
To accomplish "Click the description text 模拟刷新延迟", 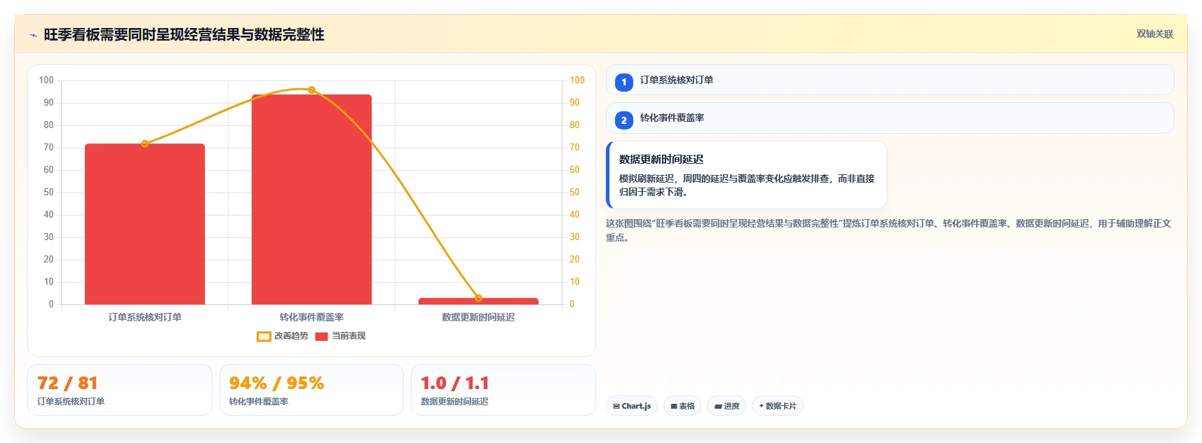I will [746, 185].
